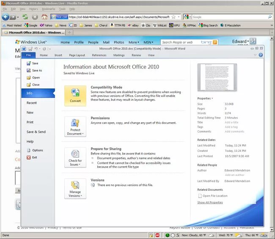Click the Word application icon in the title bar
Image resolution: width=275 pixels, height=239 pixels.
[24, 49]
